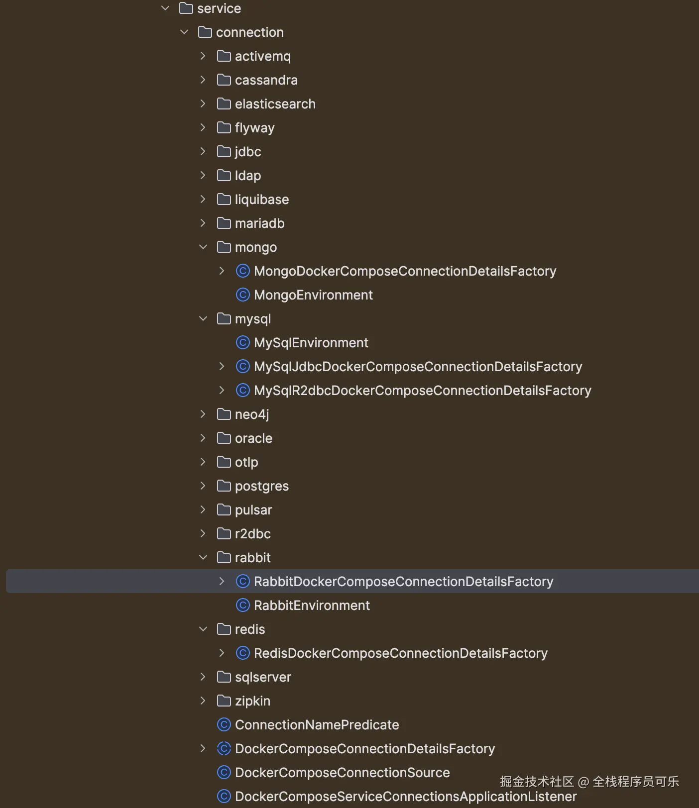Viewport: 699px width, 808px height.
Task: Click the RabbitEnvironment class icon
Action: [243, 606]
